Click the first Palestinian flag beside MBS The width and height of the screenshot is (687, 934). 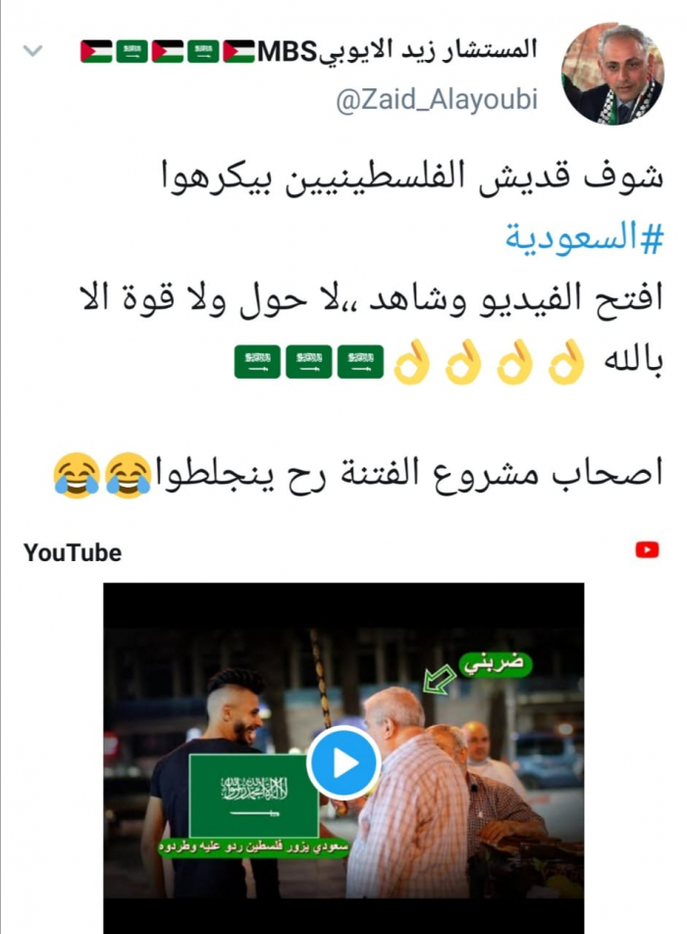point(238,52)
